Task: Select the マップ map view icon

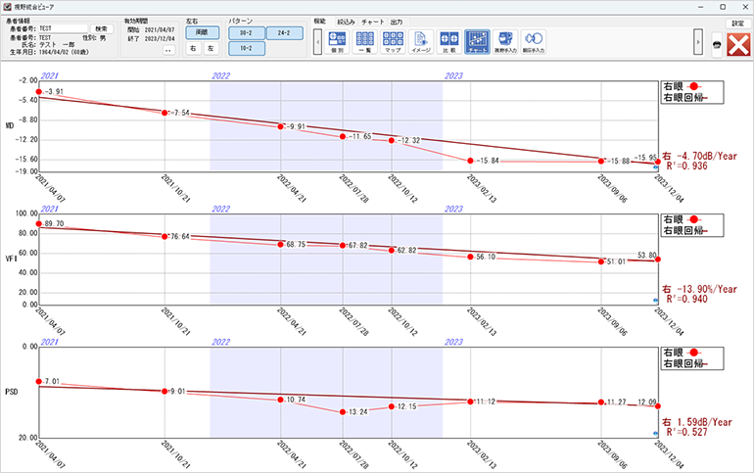Action: click(393, 41)
